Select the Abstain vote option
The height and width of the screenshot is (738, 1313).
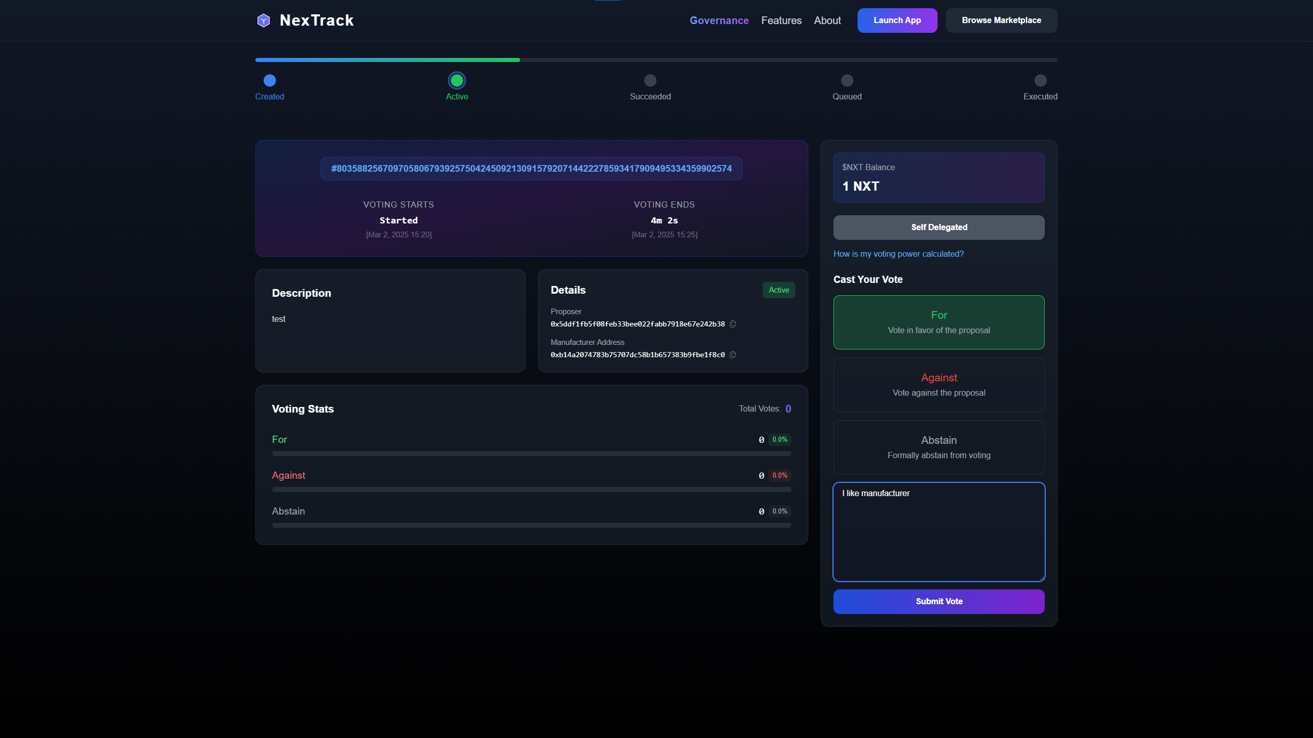[x=939, y=447]
